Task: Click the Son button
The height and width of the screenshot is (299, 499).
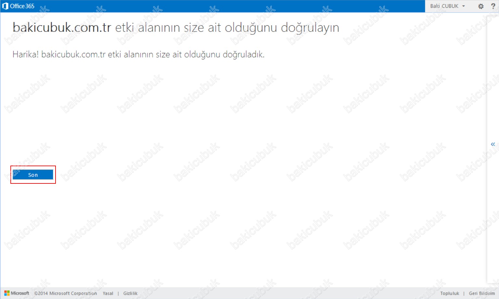Action: [33, 175]
